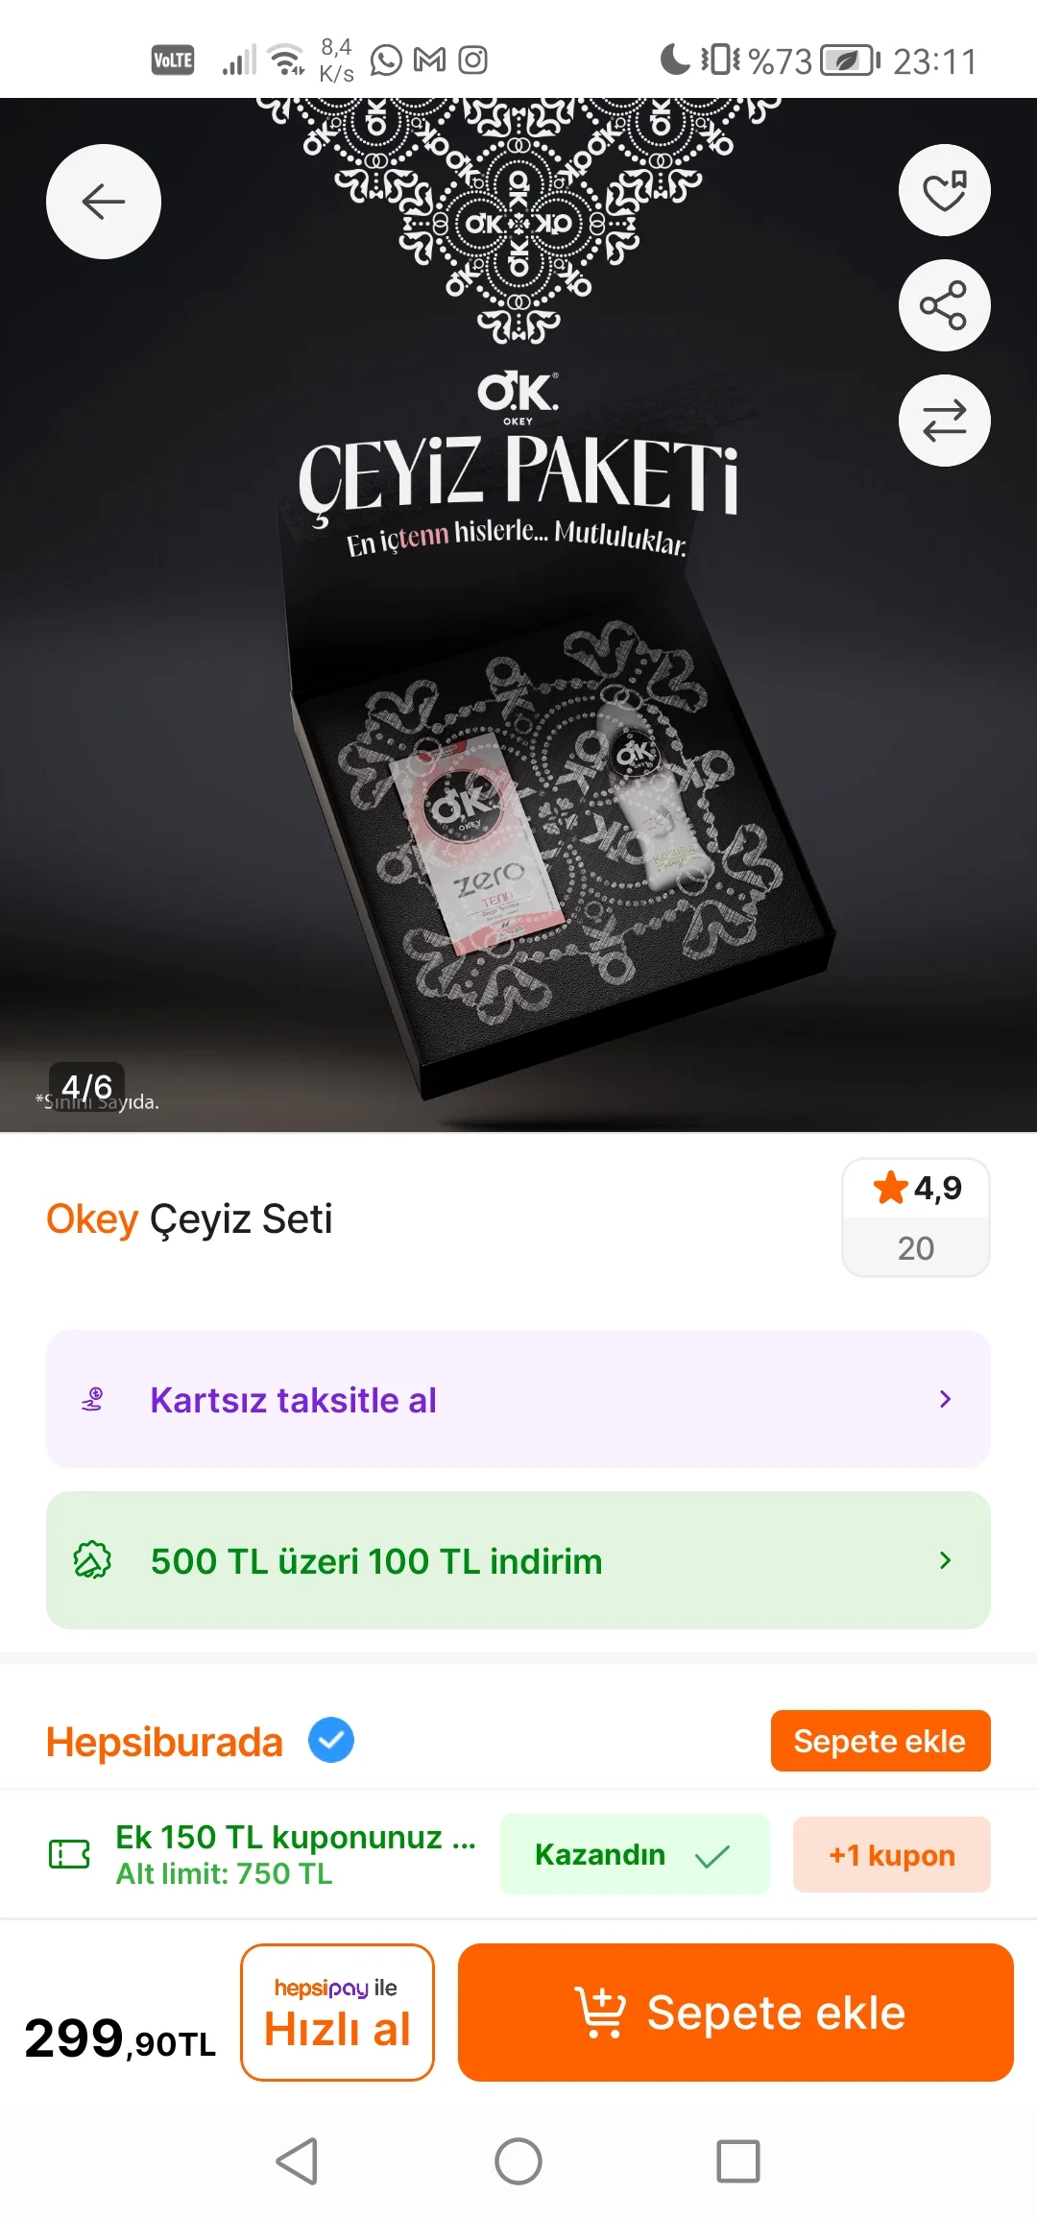Tap the small Sepete ekle seller button
The image size is (1037, 2218).
click(880, 1741)
